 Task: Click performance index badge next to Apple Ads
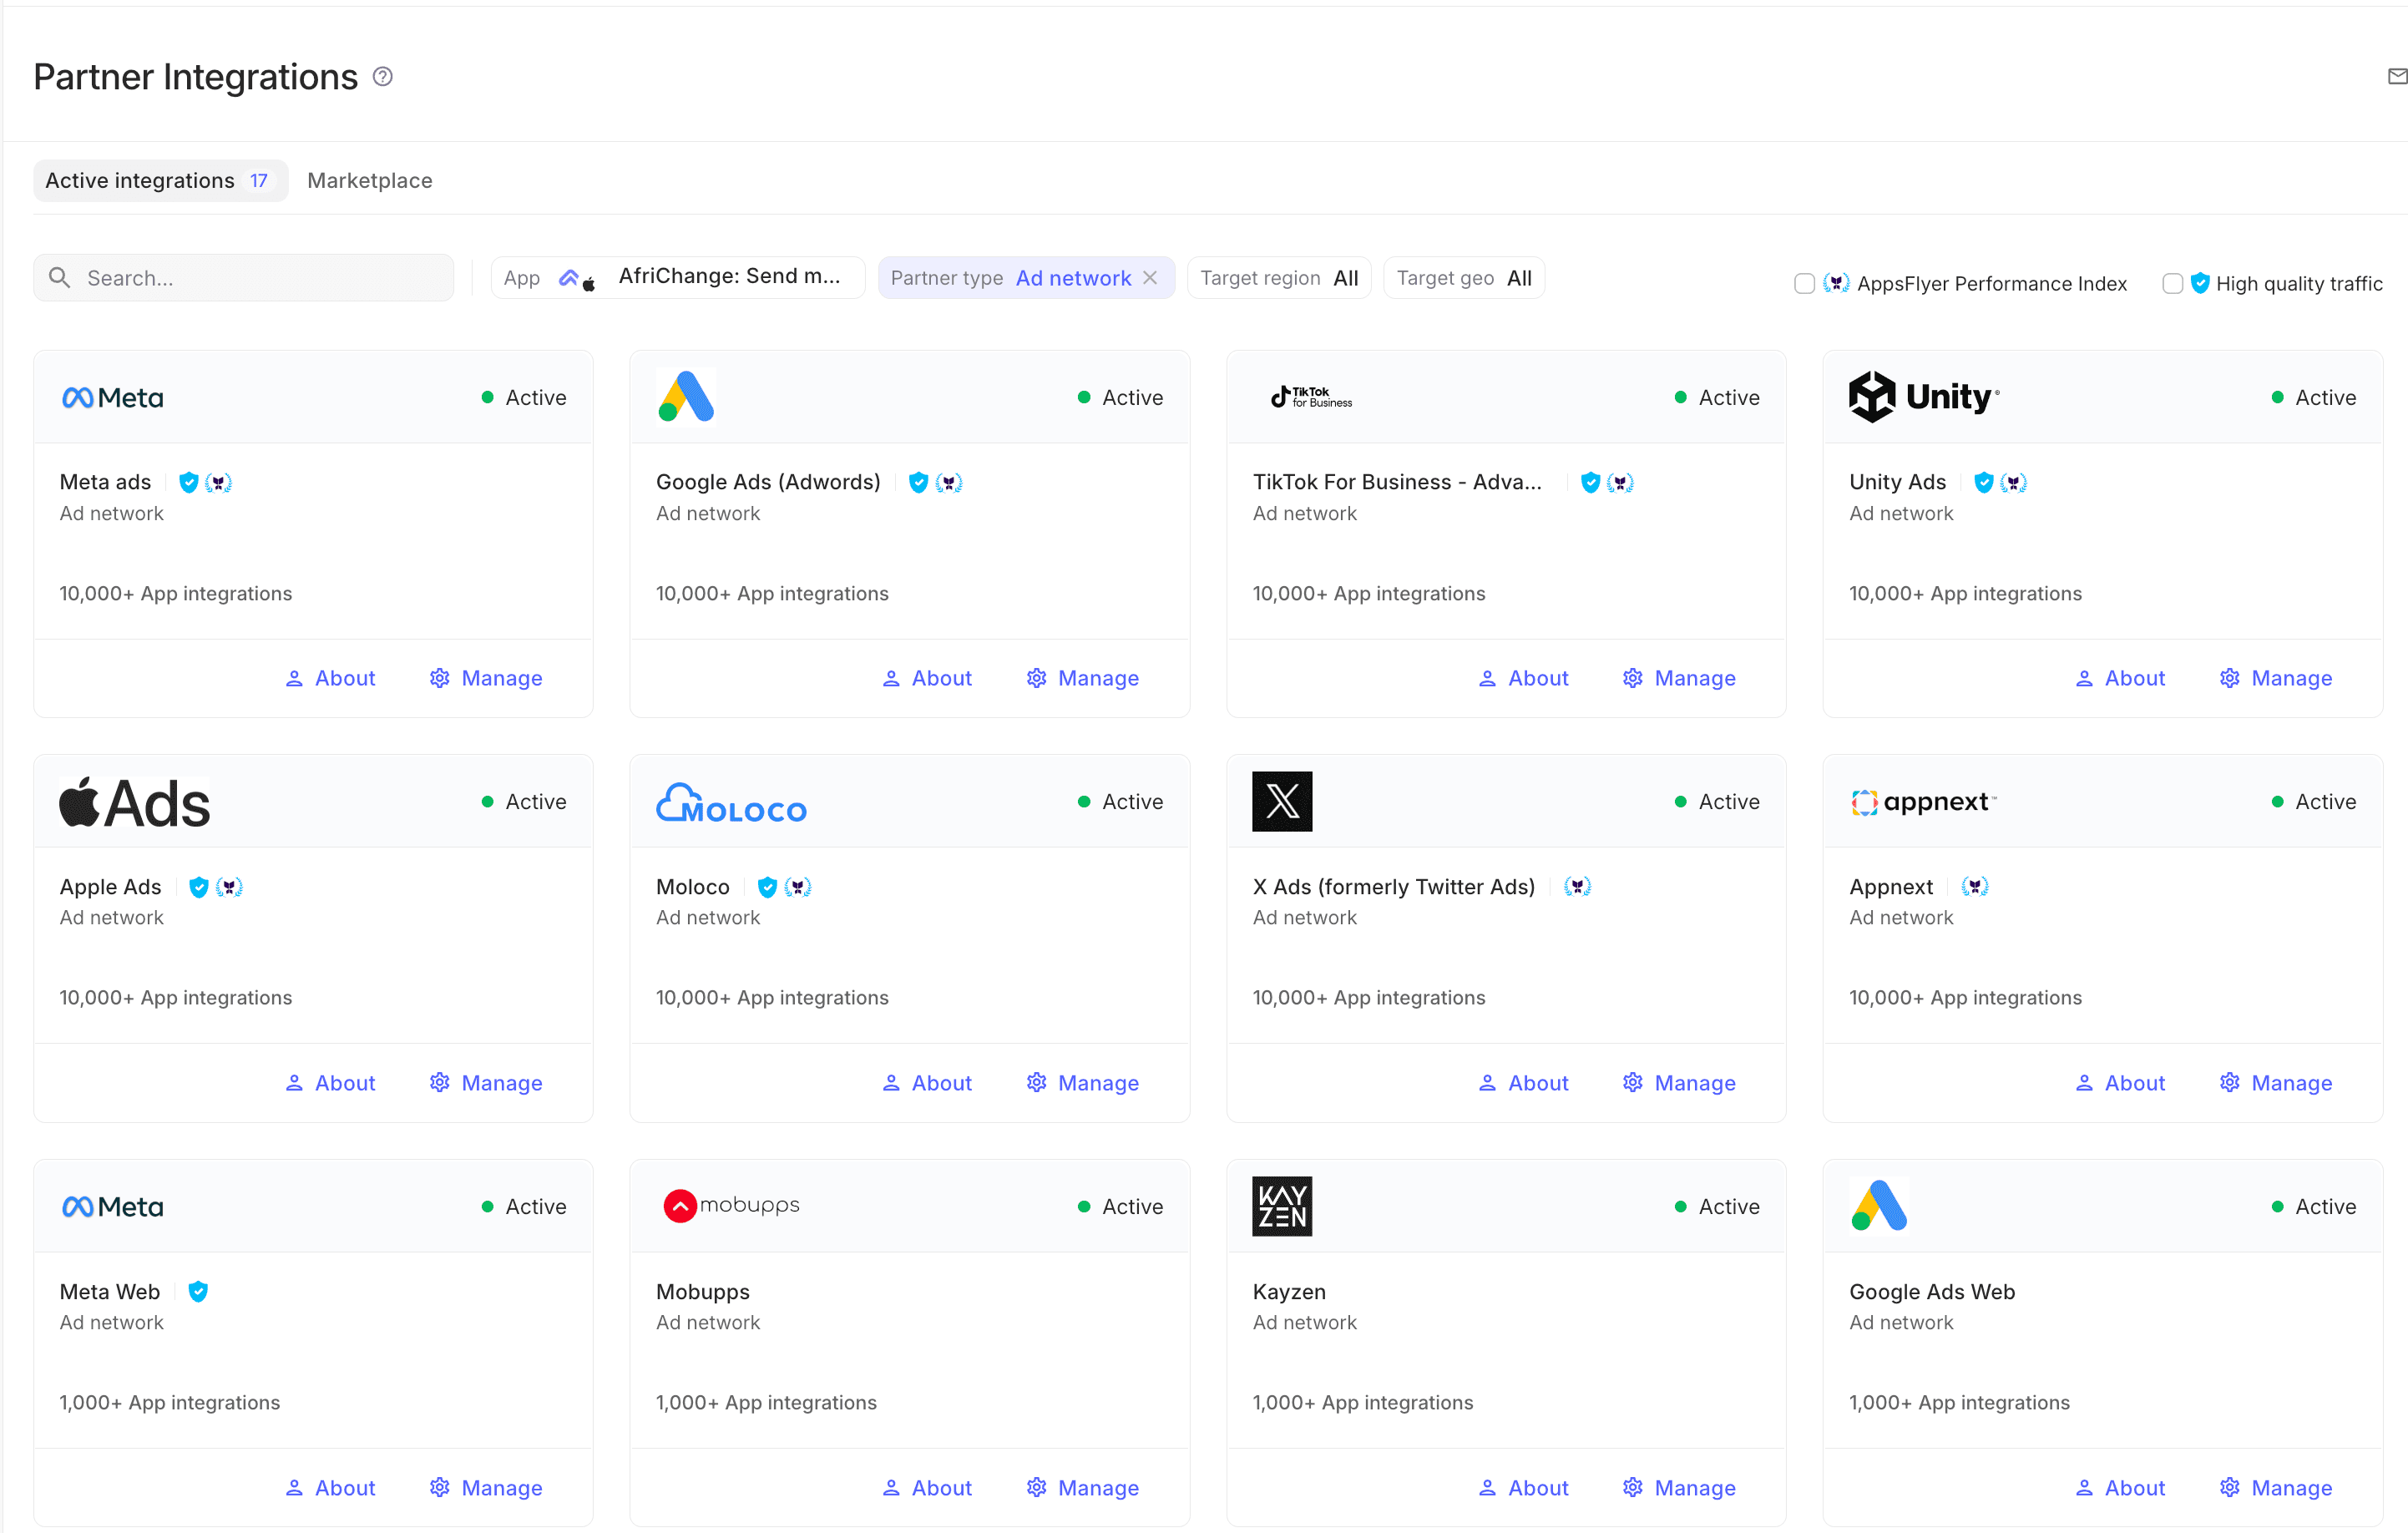tap(229, 887)
